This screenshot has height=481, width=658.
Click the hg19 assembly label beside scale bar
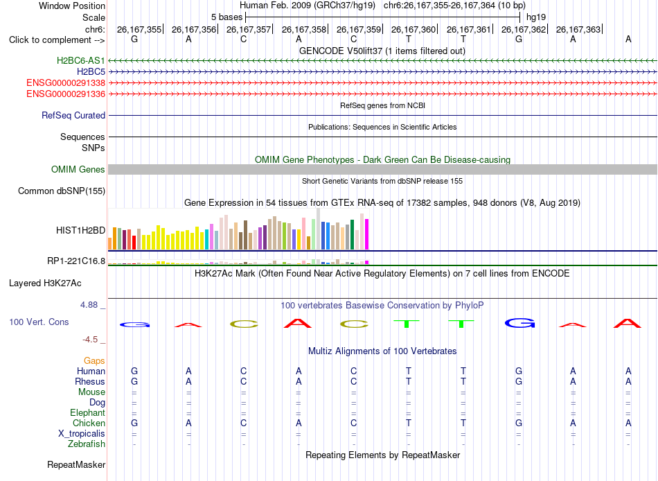coord(536,17)
